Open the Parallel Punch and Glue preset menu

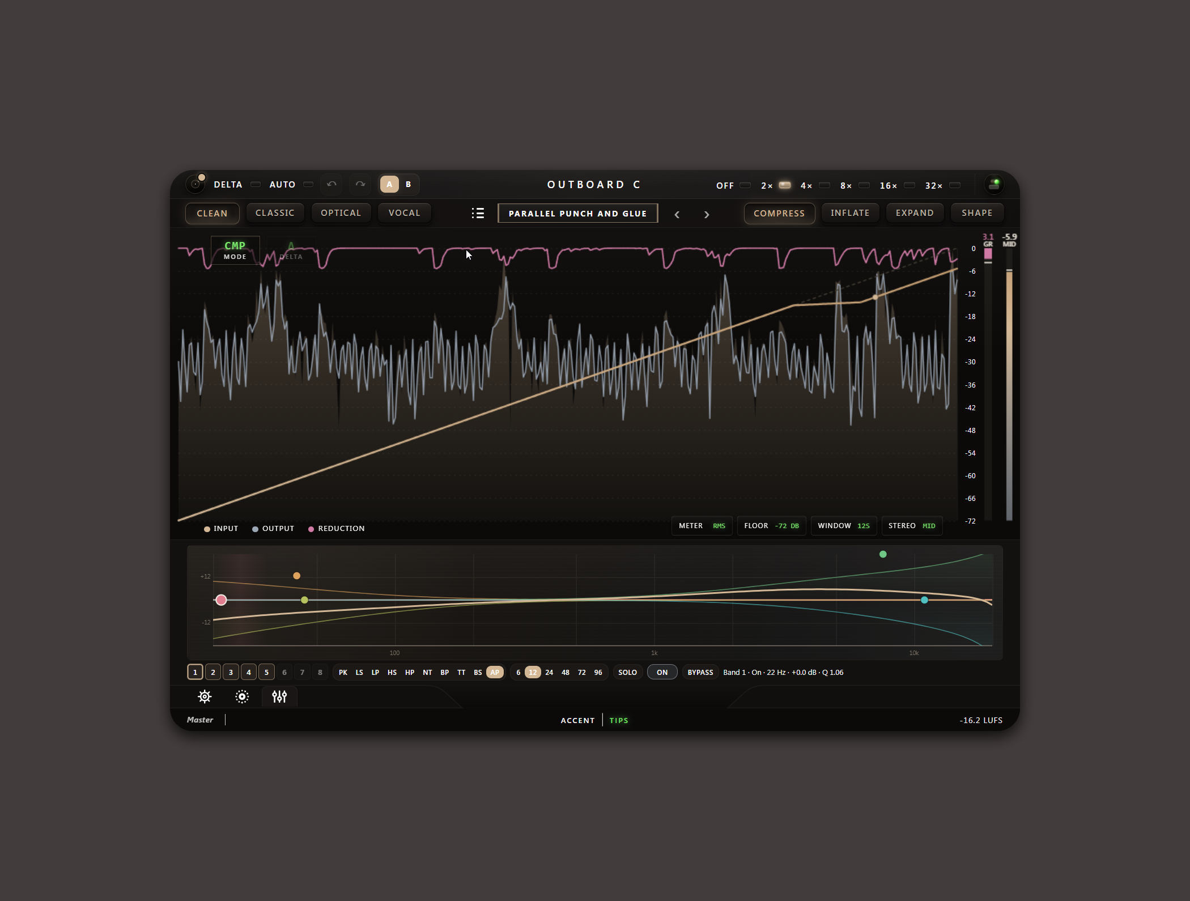coord(577,213)
